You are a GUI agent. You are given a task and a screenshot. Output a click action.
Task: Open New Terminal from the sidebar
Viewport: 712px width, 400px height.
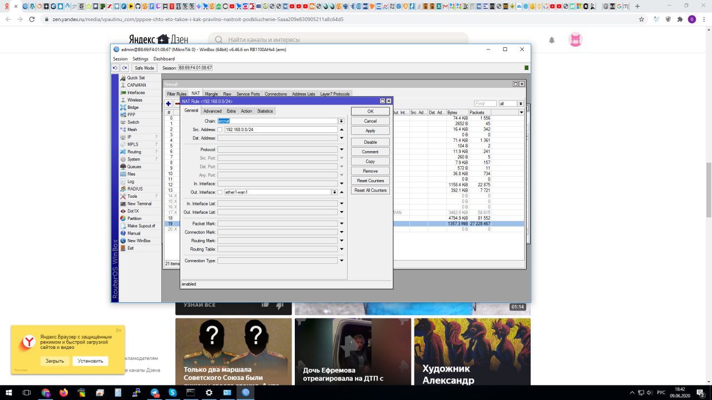[x=139, y=204]
